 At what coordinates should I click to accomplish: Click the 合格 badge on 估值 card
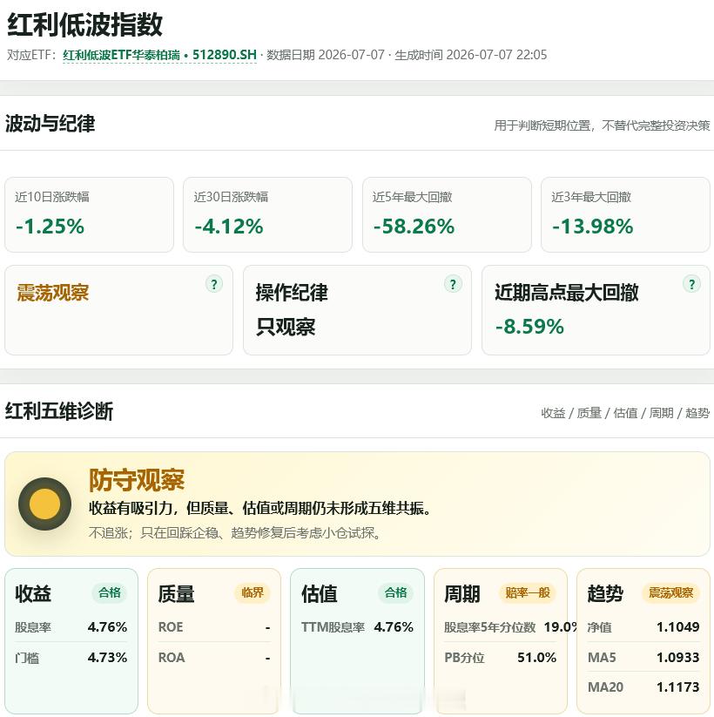[396, 592]
